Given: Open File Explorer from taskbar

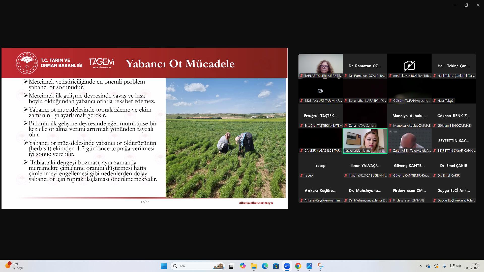Looking at the screenshot, I should click(254, 266).
